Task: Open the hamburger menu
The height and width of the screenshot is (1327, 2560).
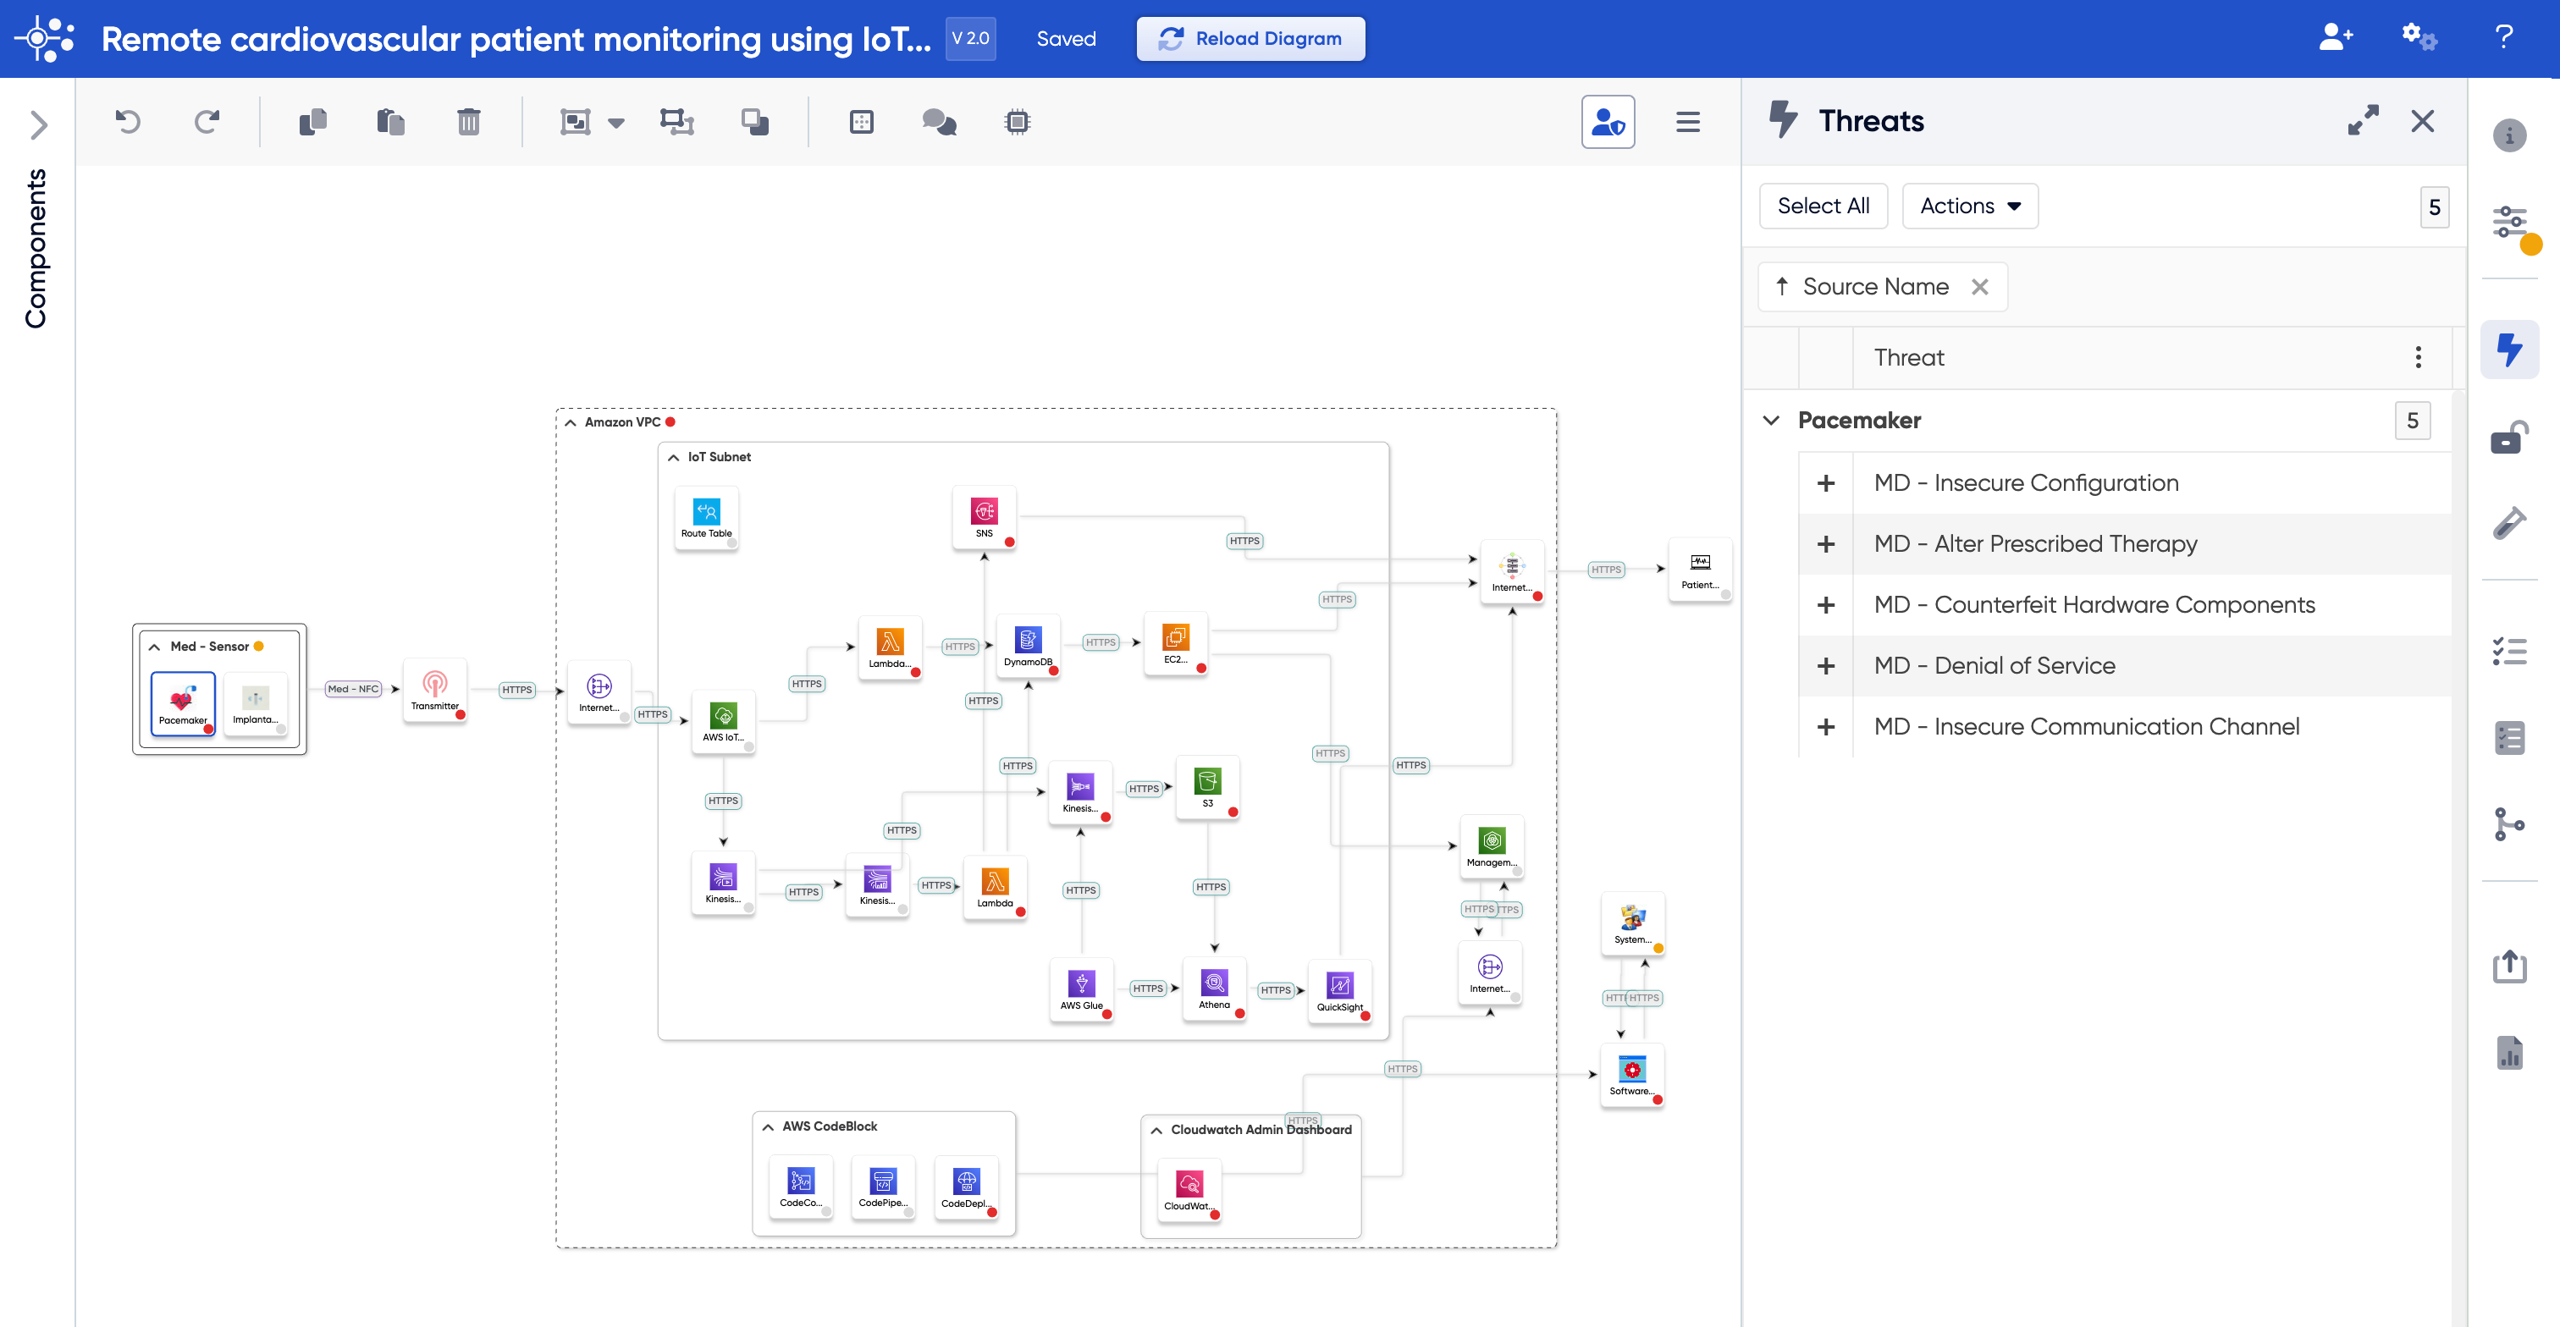Action: 1687,122
